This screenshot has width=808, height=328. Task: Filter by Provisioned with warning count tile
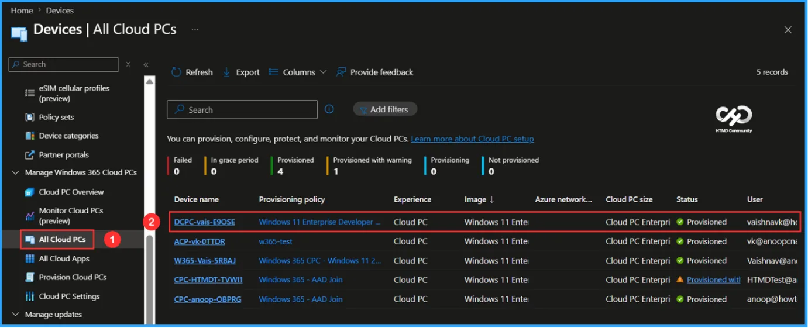[370, 165]
